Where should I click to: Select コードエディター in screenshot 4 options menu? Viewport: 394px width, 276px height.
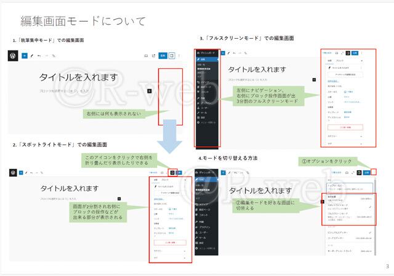[x=350, y=238]
